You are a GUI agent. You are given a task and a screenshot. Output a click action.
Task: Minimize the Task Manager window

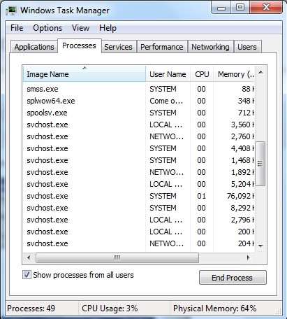pos(221,8)
